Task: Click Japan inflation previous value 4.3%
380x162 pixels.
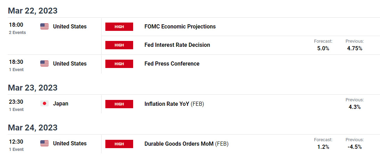Action: [x=355, y=107]
